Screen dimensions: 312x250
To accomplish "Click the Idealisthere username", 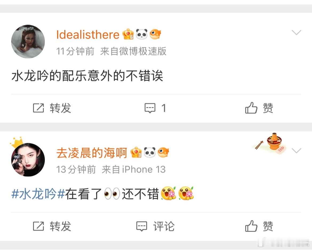I will click(88, 35).
